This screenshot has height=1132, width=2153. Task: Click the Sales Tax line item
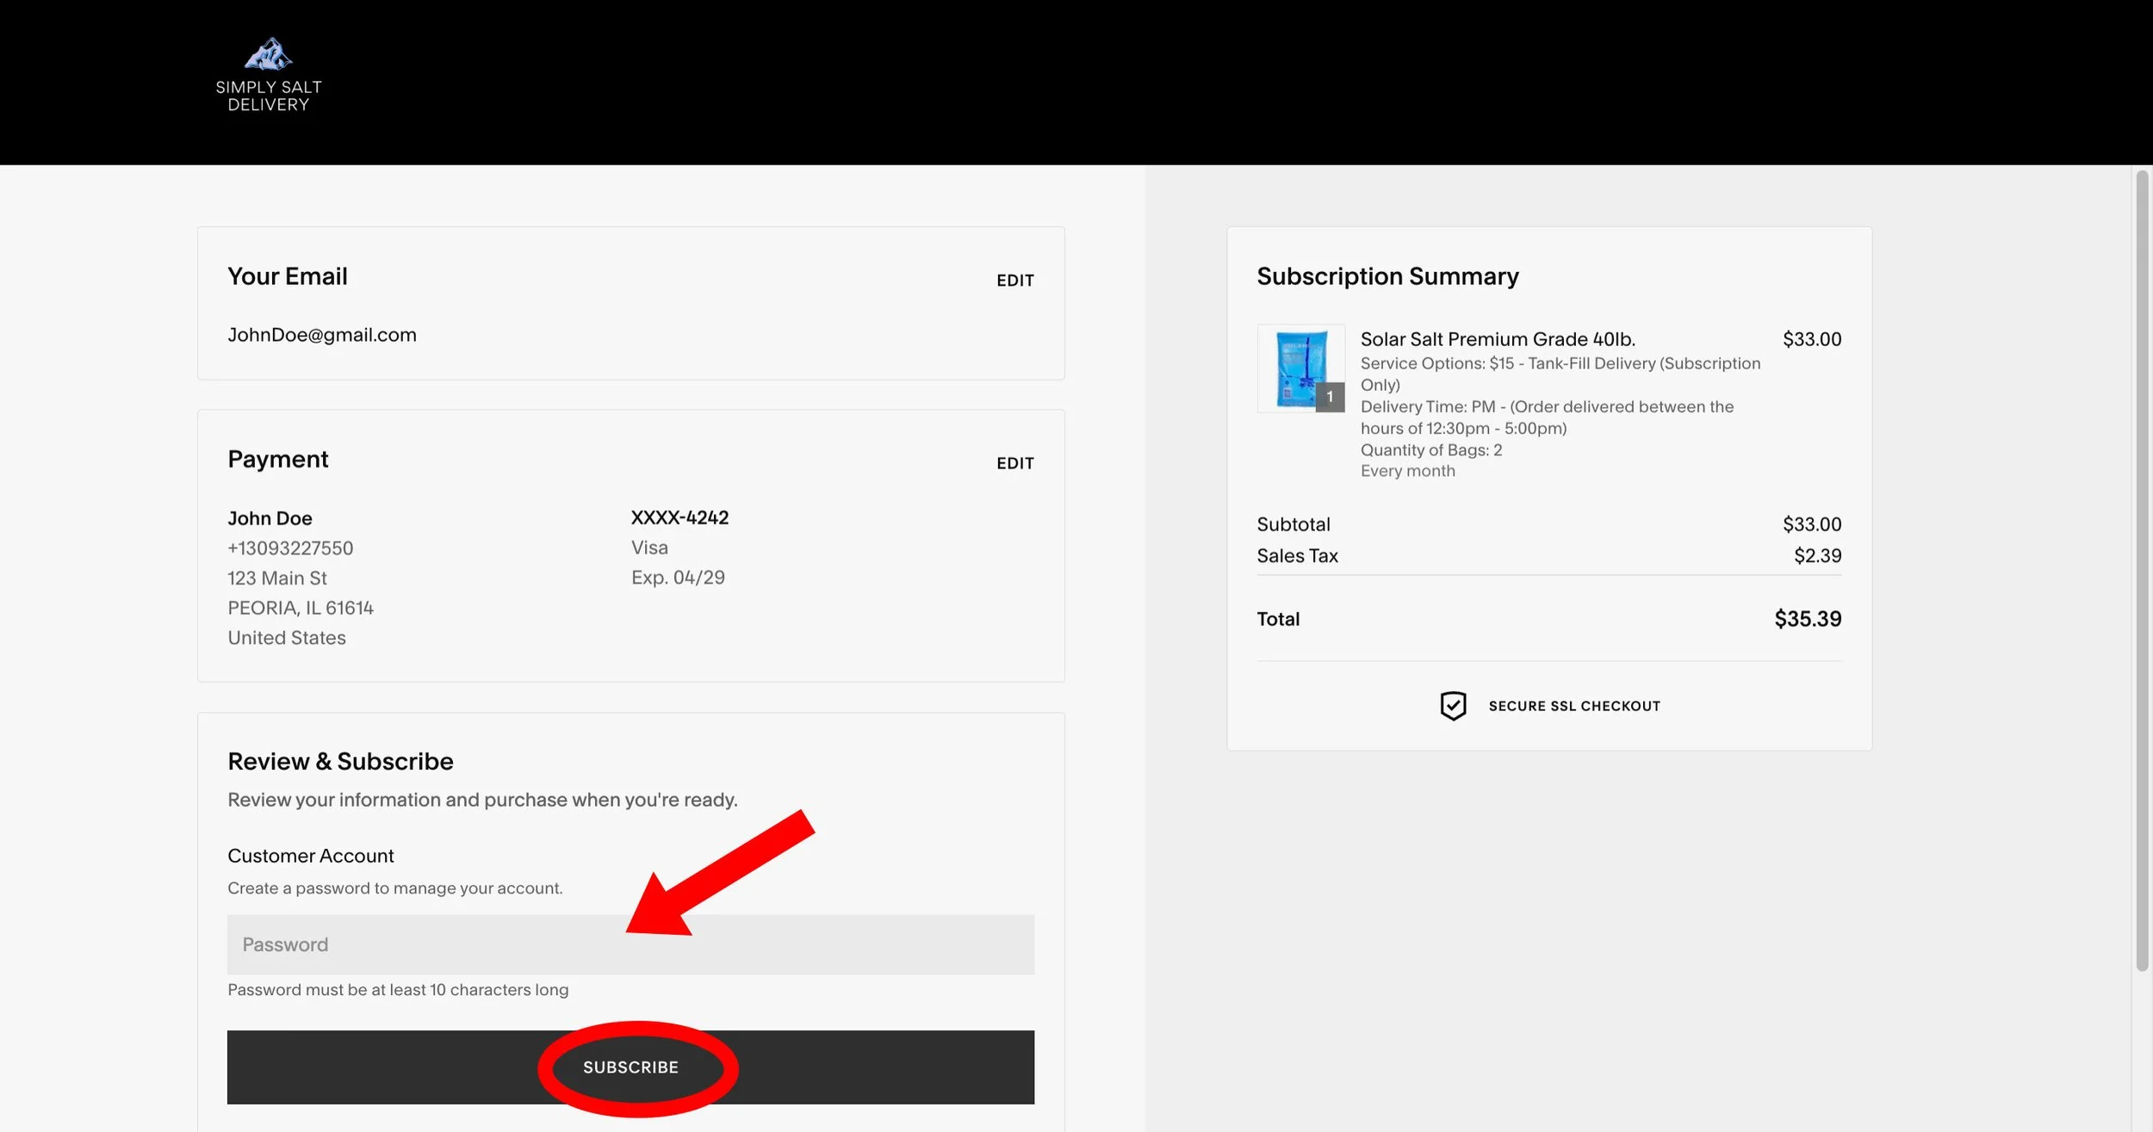click(1296, 555)
